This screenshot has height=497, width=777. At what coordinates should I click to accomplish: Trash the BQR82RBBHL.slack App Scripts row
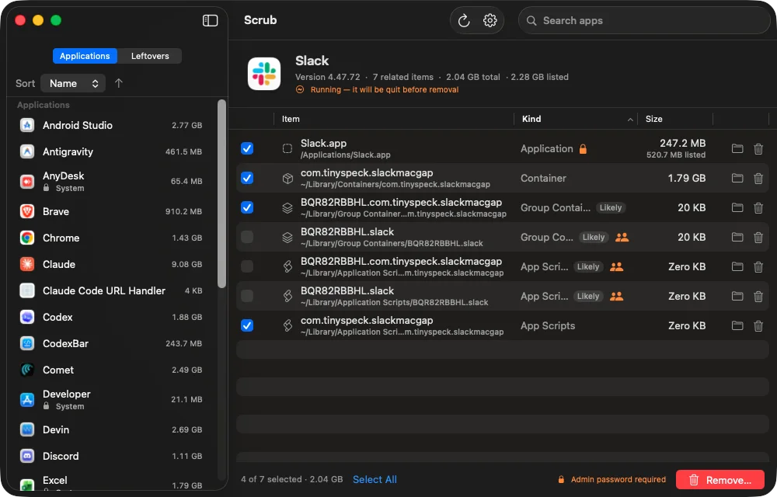[x=758, y=296]
